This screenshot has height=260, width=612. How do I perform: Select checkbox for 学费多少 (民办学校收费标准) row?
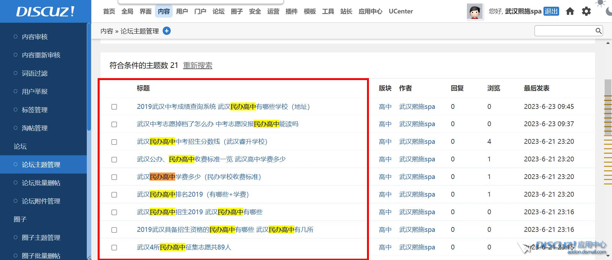coord(114,177)
